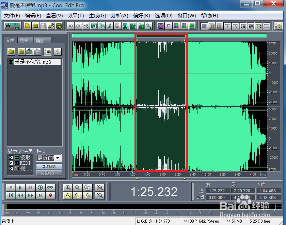
Task: Click the Copy icon in the toolbar
Action: (102, 26)
